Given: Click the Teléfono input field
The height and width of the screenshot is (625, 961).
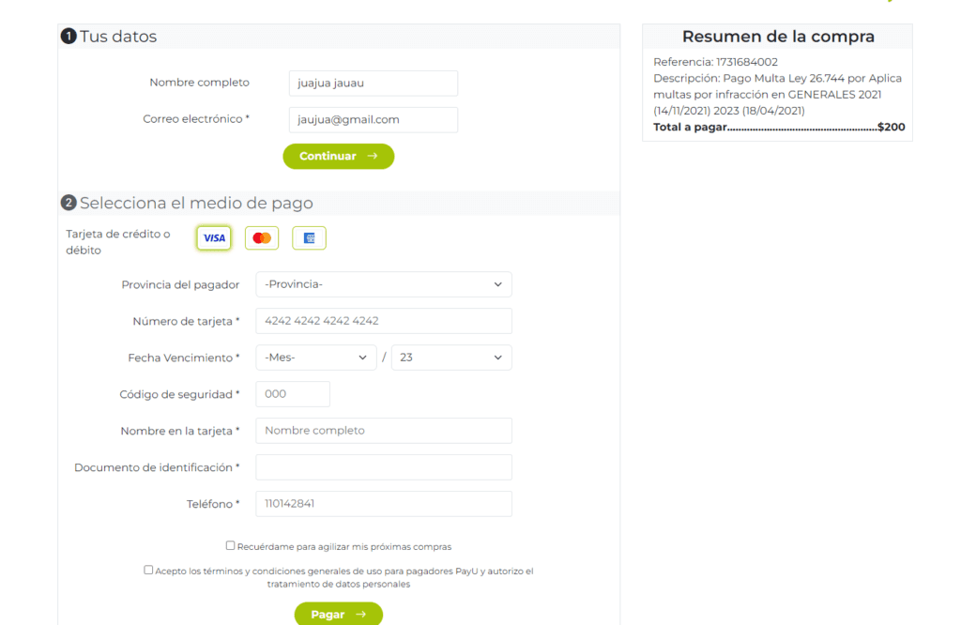Looking at the screenshot, I should tap(384, 504).
